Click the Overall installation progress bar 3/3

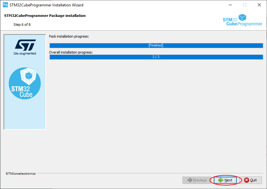click(x=156, y=57)
